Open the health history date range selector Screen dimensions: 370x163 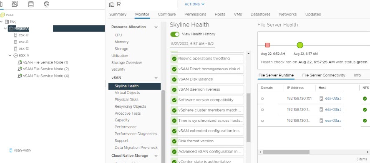coord(193,44)
